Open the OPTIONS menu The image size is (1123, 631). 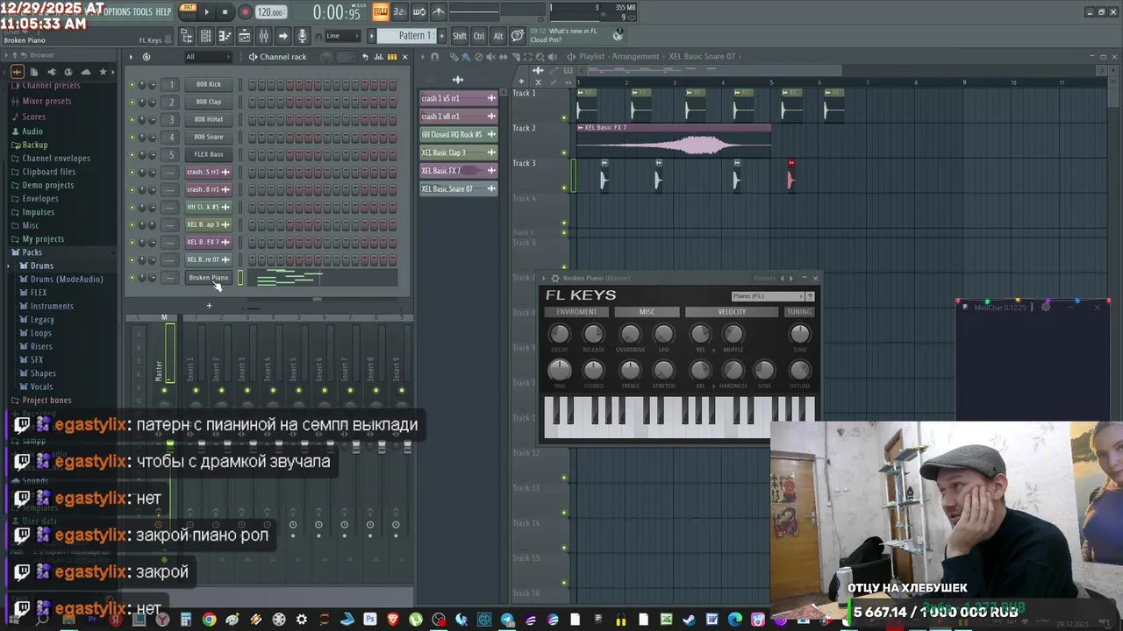[x=117, y=11]
